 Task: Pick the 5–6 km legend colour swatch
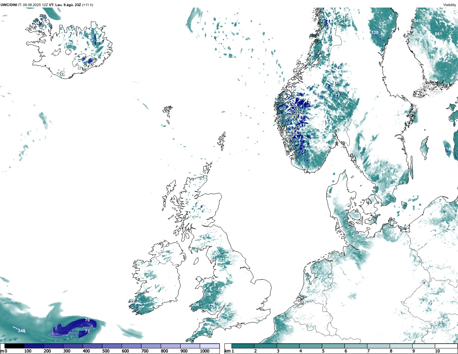pyautogui.click(x=333, y=346)
